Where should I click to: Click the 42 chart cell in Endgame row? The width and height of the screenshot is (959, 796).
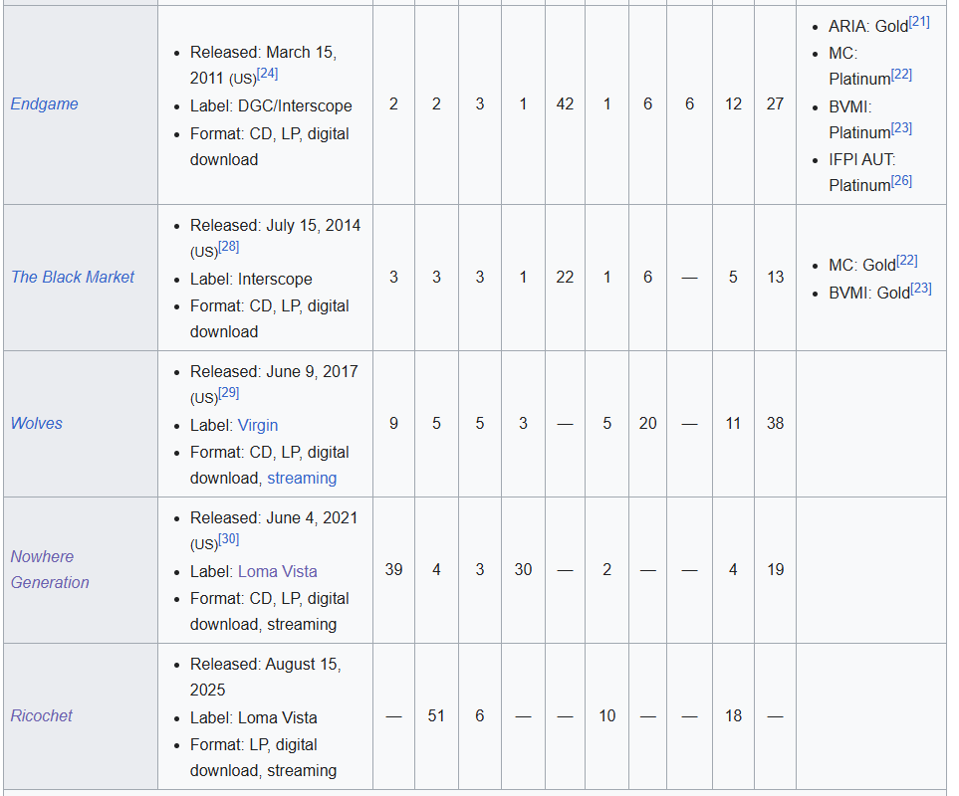565,103
